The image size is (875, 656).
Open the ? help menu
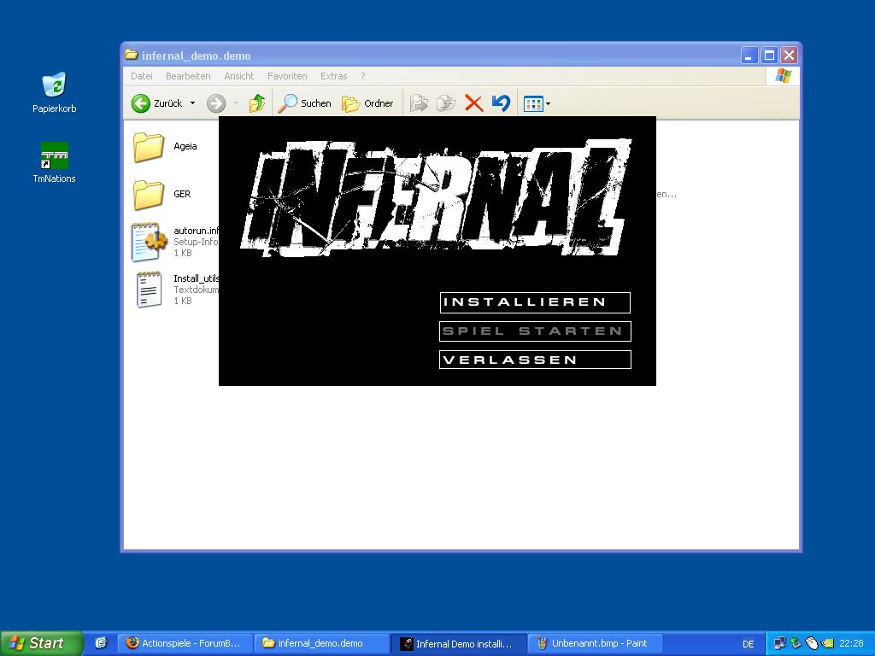(362, 76)
